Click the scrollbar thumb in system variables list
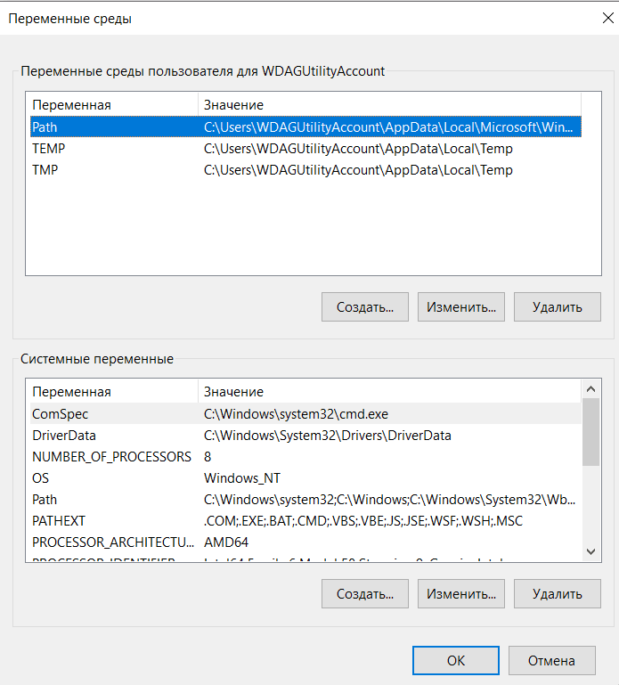Image resolution: width=619 pixels, height=685 pixels. pos(590,432)
